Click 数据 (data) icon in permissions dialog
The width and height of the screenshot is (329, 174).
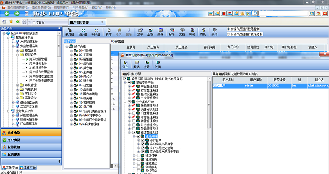click(137, 64)
